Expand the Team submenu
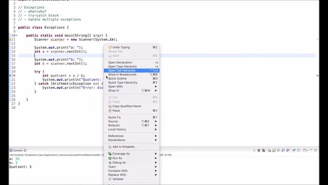Viewport: 328px width, 185px height. click(x=132, y=167)
